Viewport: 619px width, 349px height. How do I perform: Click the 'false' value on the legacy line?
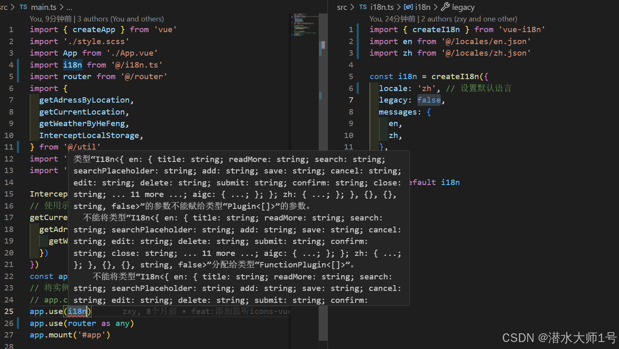(x=429, y=100)
